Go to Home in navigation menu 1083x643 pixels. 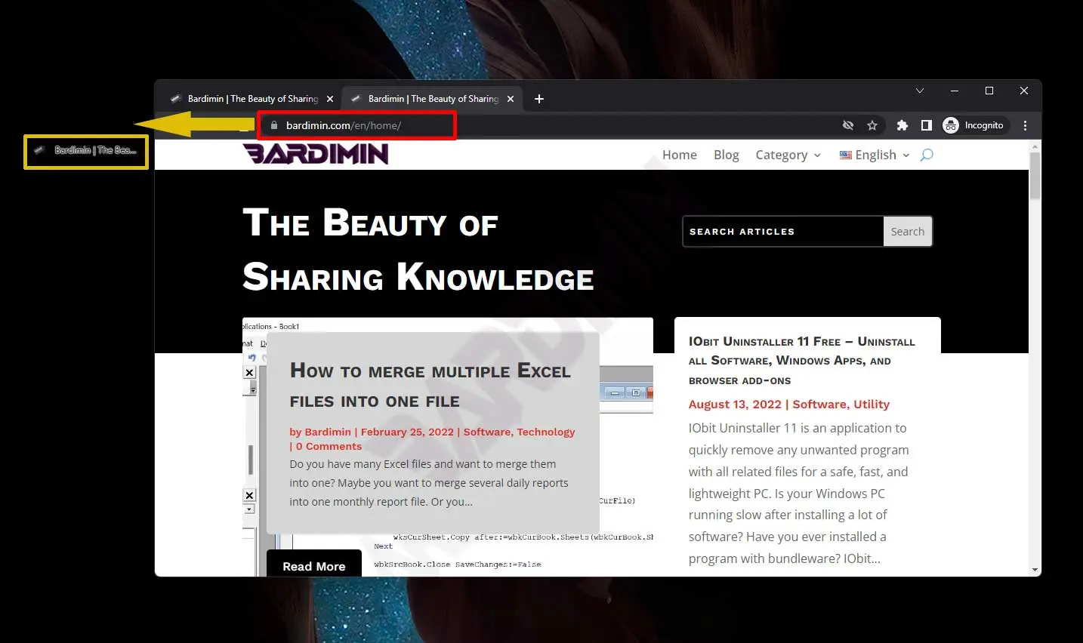pyautogui.click(x=679, y=155)
